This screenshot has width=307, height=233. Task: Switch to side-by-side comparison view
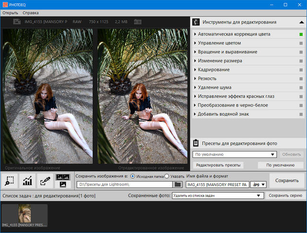(x=62, y=176)
